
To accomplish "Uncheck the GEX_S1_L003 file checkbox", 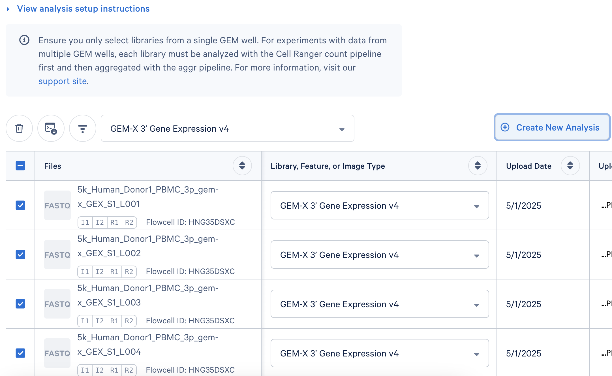I will [x=20, y=304].
